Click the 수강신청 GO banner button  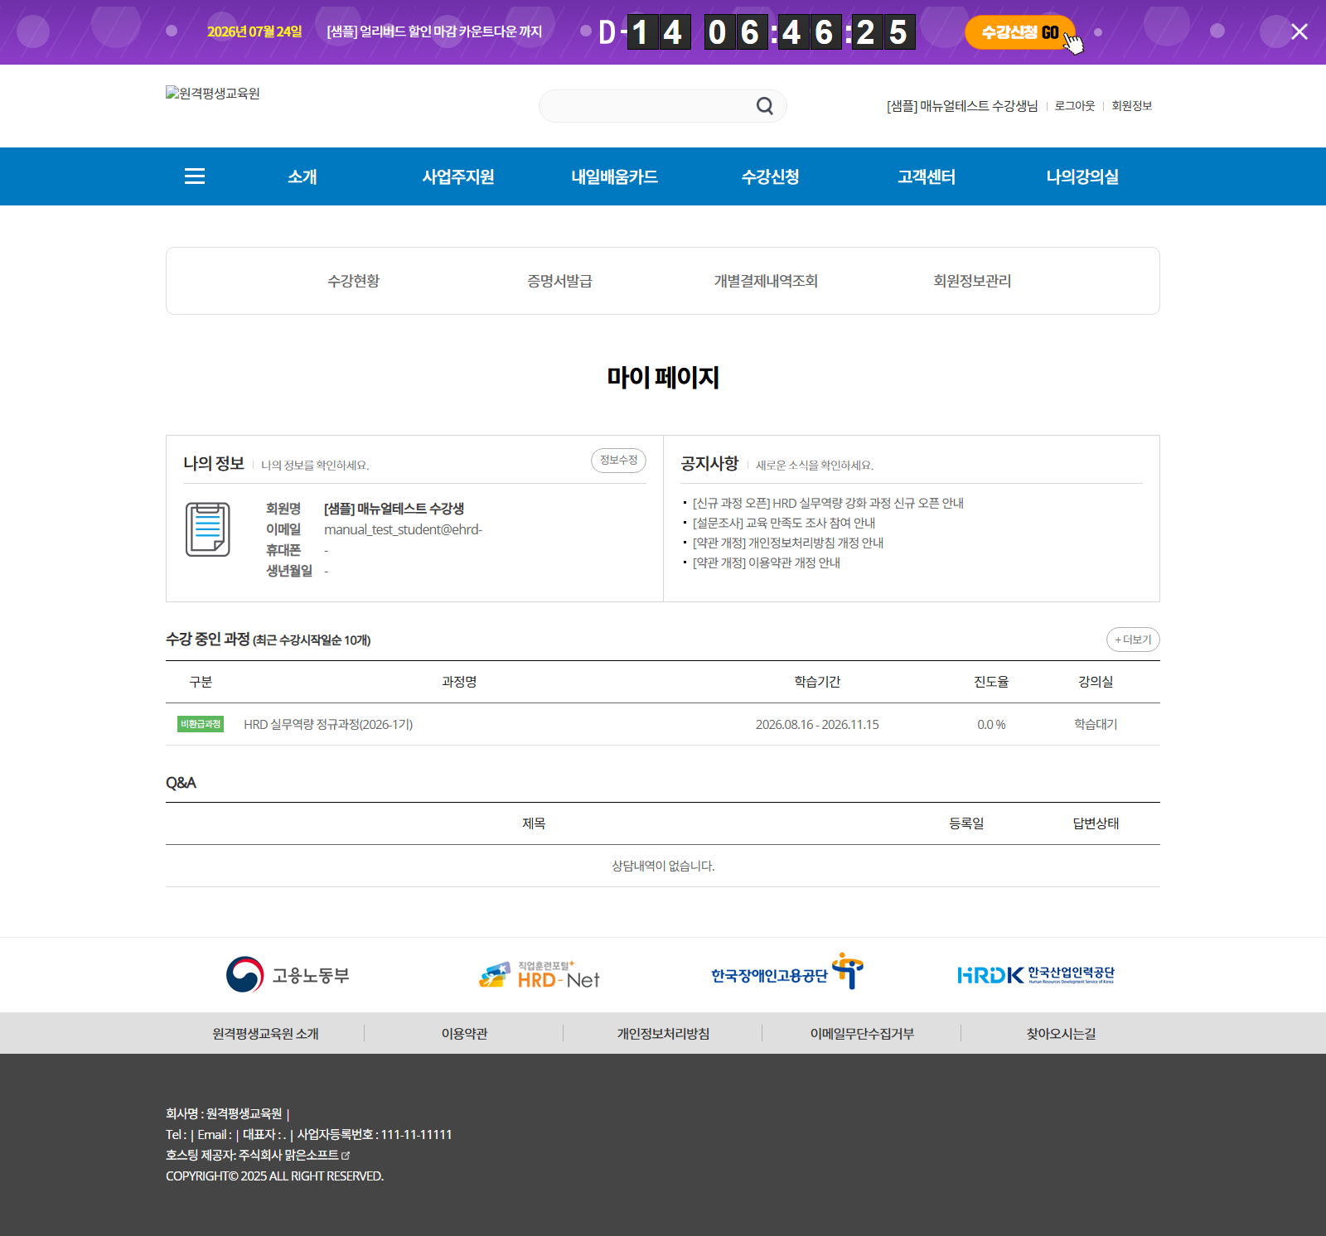tap(1020, 32)
